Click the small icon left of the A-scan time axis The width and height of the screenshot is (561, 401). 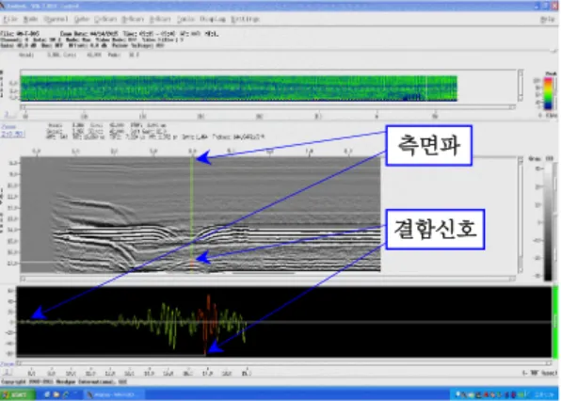point(8,372)
